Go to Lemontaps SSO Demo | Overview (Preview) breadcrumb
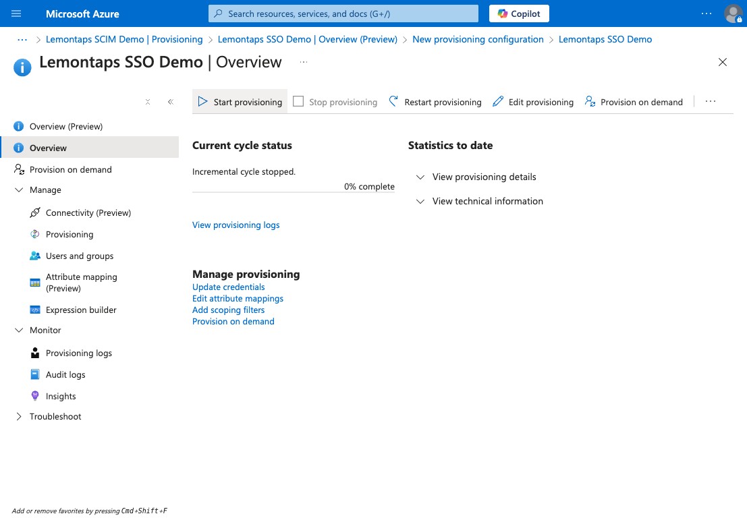This screenshot has width=747, height=518. [307, 40]
